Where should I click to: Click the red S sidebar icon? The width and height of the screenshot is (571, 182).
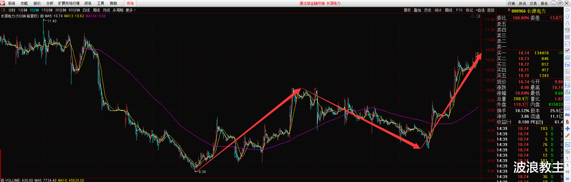(567, 122)
